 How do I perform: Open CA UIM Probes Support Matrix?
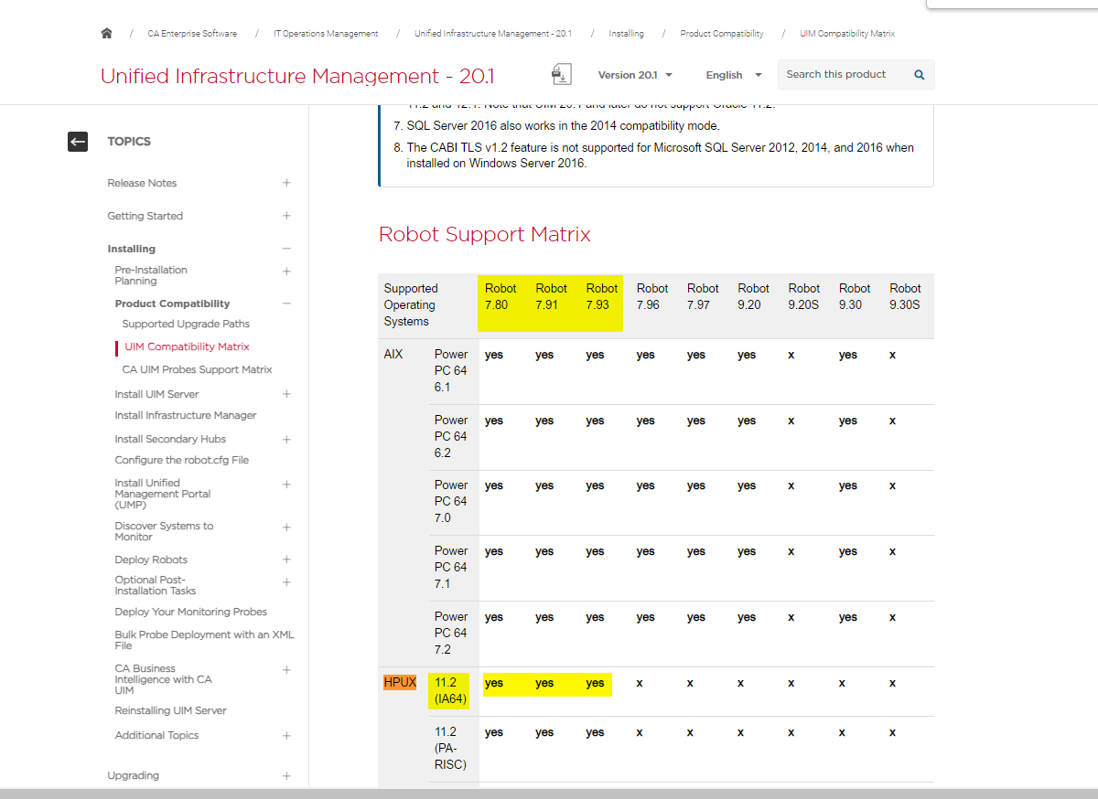click(x=197, y=369)
